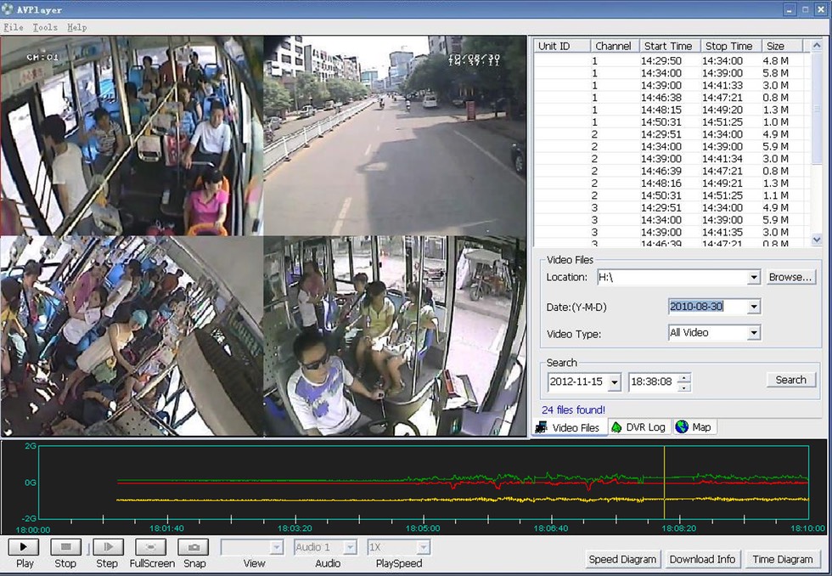This screenshot has height=576, width=832.
Task: Open the Video Type dropdown
Action: pos(753,333)
